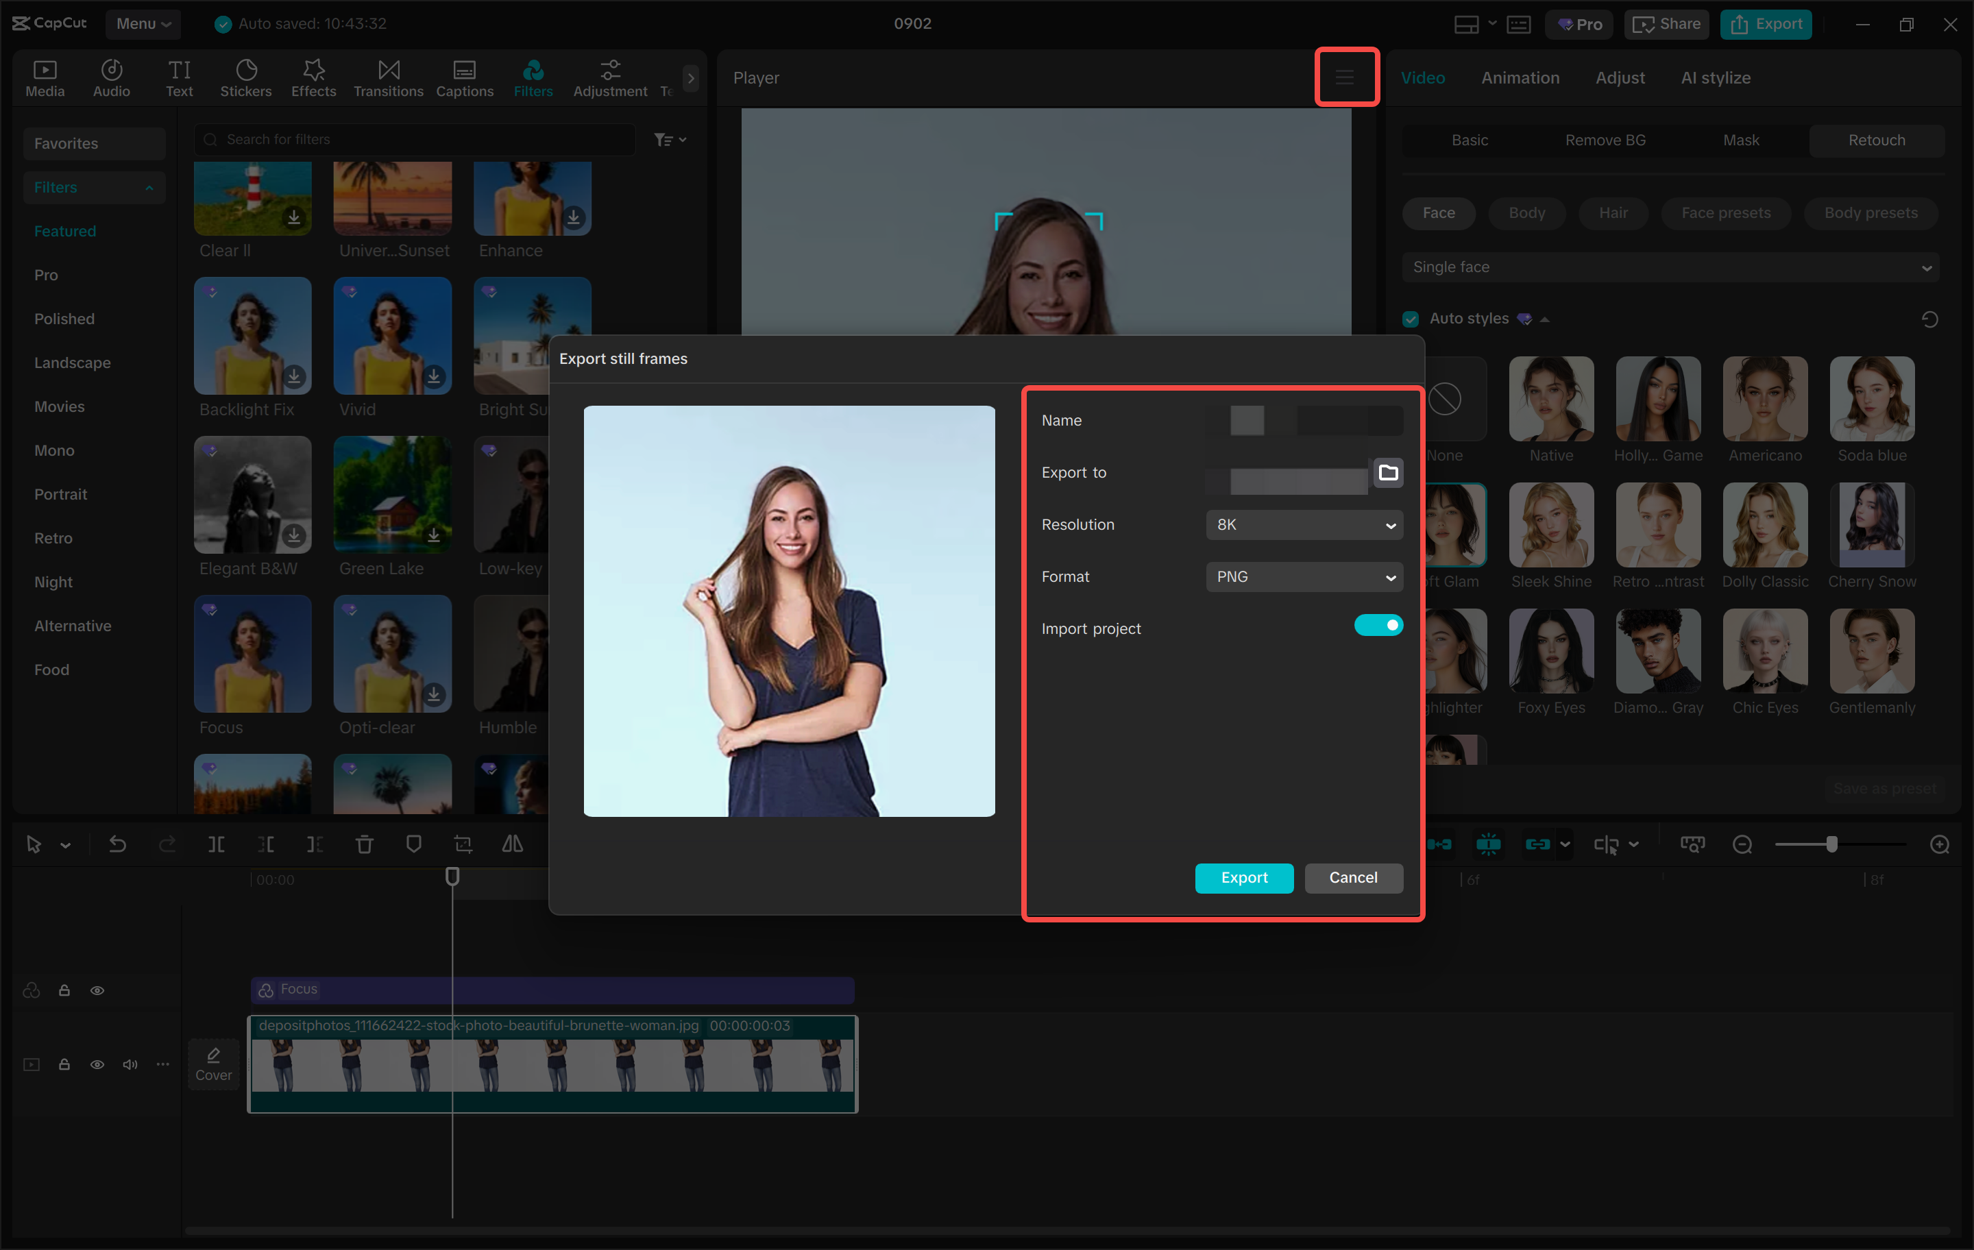The width and height of the screenshot is (1974, 1250).
Task: Expand the Single face dropdown
Action: click(x=1670, y=267)
